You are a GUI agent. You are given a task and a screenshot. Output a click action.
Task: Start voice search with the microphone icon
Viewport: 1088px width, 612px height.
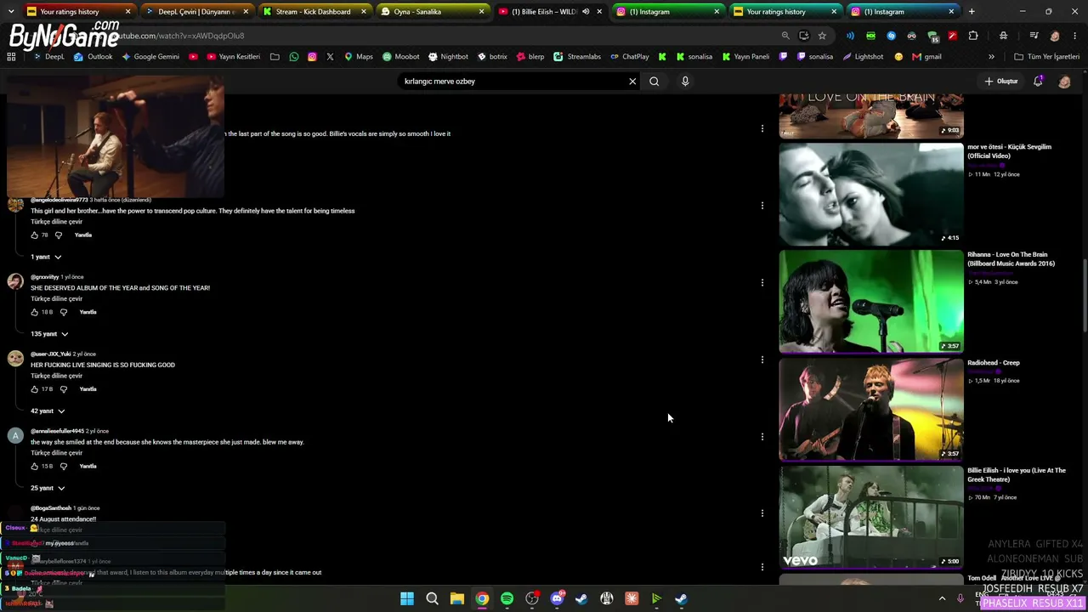(685, 82)
